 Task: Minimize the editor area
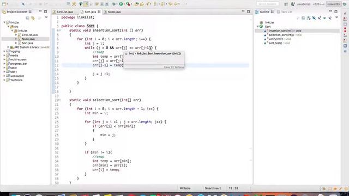pyautogui.click(x=243, y=11)
